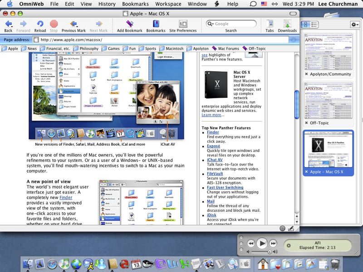The image size is (363, 272).
Task: Open the Bookmarks menu in menu bar
Action: click(135, 4)
